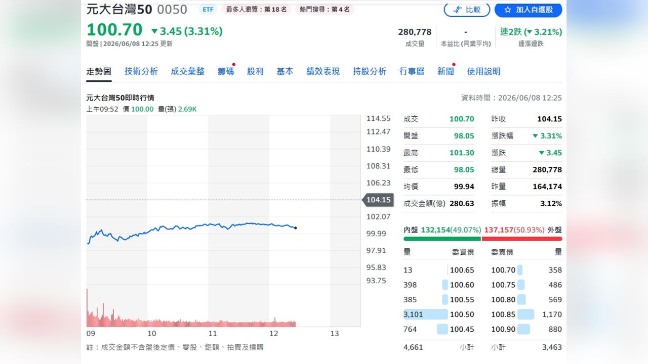
Task: Click the black endpoint dot on price line
Action: coord(295,228)
